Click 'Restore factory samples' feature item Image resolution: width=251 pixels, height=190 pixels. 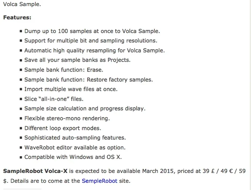(88, 79)
